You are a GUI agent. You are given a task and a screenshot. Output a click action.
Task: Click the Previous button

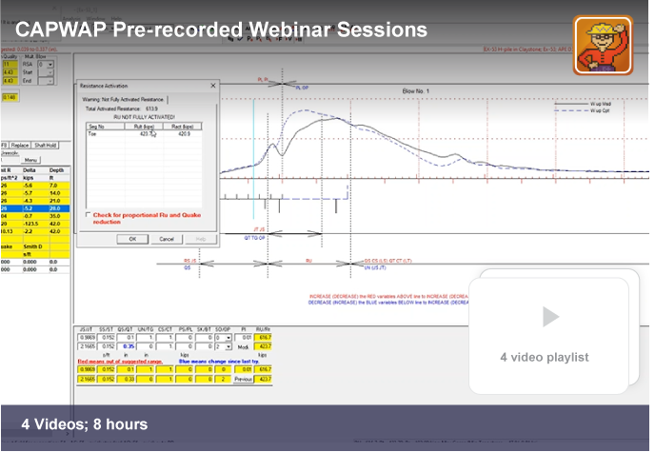pos(243,380)
